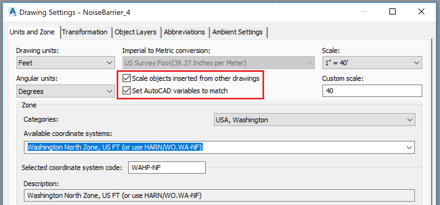
Task: Click the Selected coordinate system code field
Action: point(167,168)
